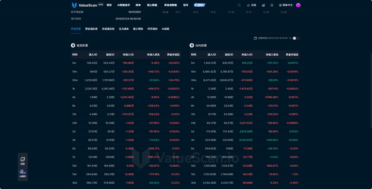This screenshot has width=372, height=189.
Task: Click the beta badge next to ValueScan
Action: click(101, 4)
